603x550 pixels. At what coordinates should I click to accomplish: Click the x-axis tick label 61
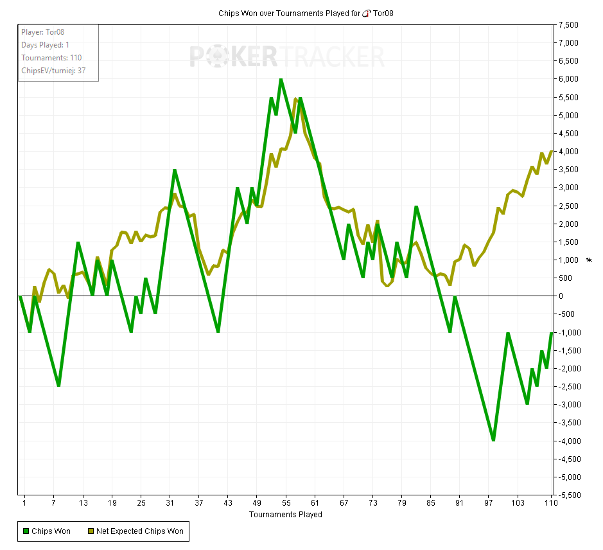click(x=315, y=502)
